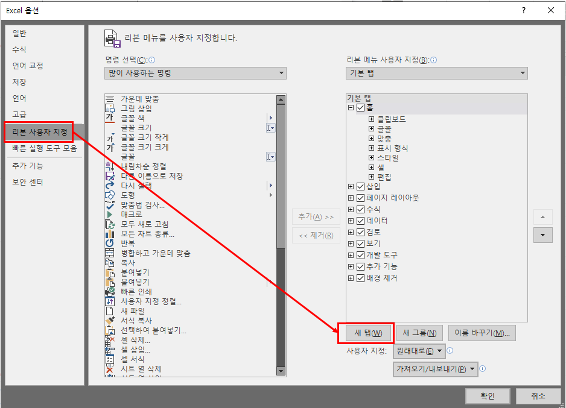The width and height of the screenshot is (566, 408).
Task: Choose the 반복 repeat icon
Action: (110, 243)
